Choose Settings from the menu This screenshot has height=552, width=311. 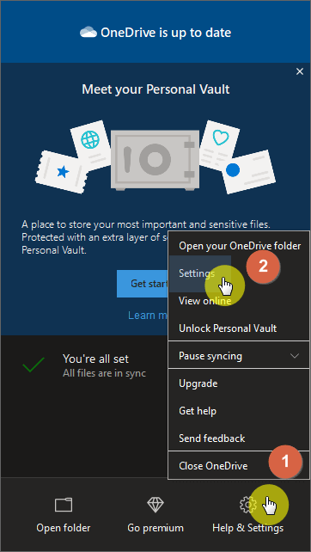coord(200,273)
